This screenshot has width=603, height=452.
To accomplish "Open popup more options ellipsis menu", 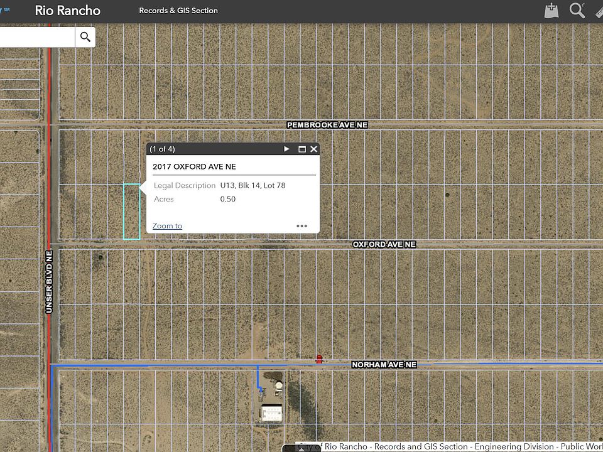I will pyautogui.click(x=301, y=226).
